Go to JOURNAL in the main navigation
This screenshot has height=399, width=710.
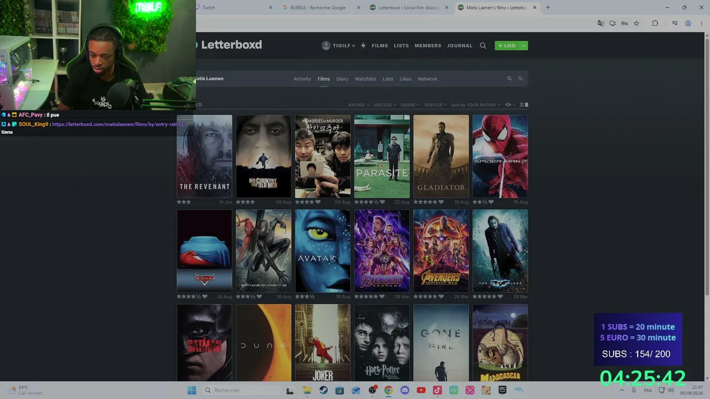(460, 45)
